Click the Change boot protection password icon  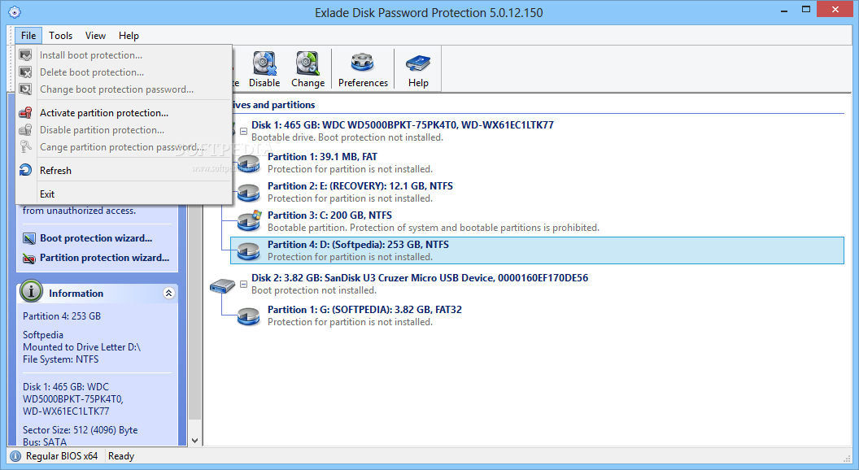(x=25, y=89)
